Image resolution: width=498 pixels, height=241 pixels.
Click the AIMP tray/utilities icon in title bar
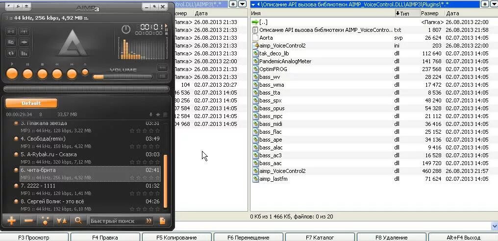(x=26, y=6)
